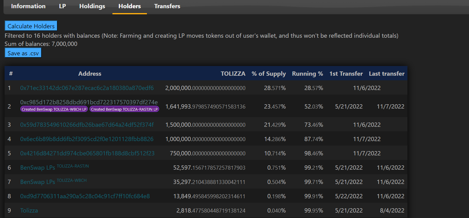469x218 pixels.
Task: Click the TOLIZZA column header
Action: coord(233,74)
